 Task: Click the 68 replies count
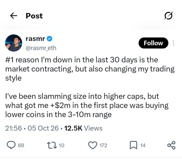(x=21, y=145)
